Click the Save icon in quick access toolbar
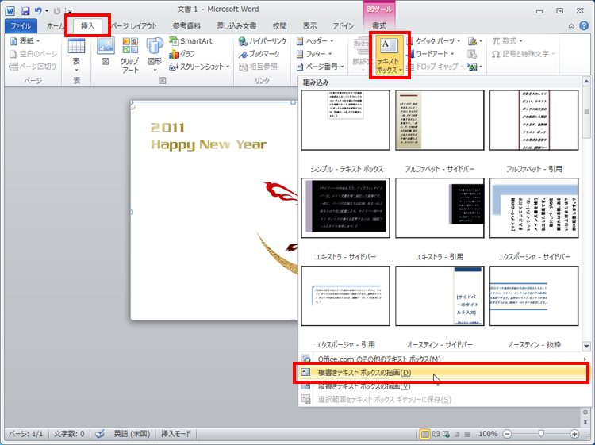595x445 pixels. pos(25,10)
